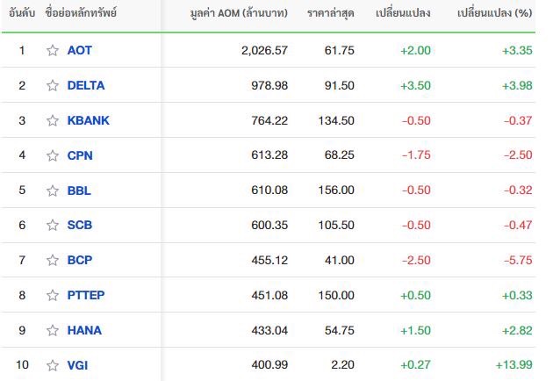
Task: Sort by เปลี่ยนแปลง (%) column header
Action: point(494,13)
